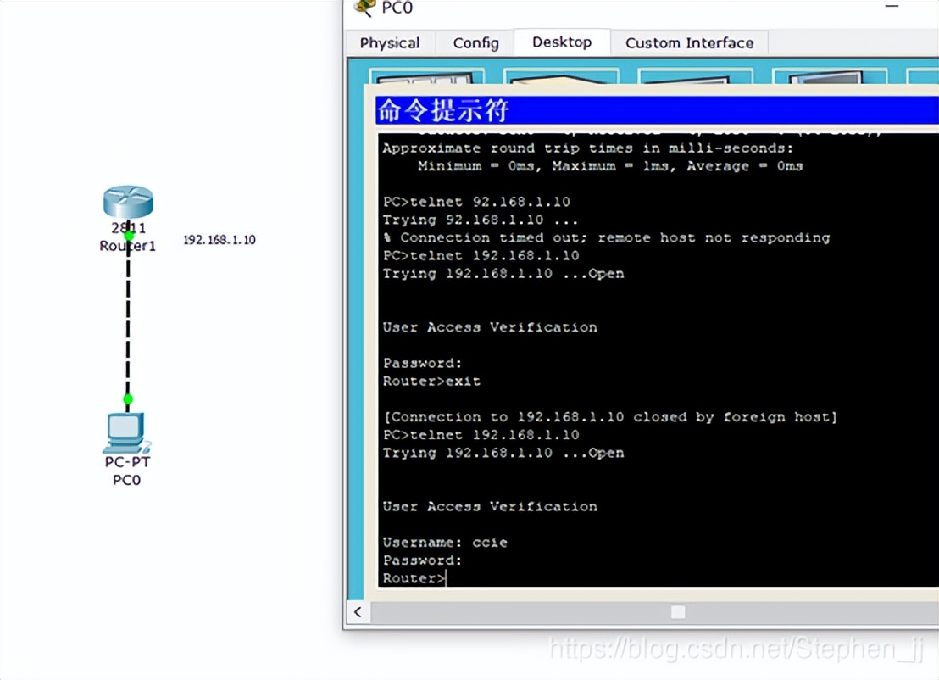The image size is (939, 680).
Task: Open the Custom Interface tab
Action: pos(689,43)
